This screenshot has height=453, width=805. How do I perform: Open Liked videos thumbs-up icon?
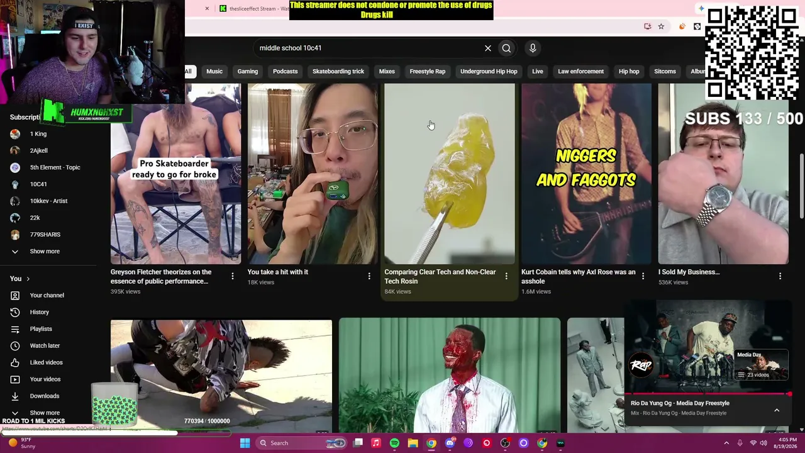[15, 362]
